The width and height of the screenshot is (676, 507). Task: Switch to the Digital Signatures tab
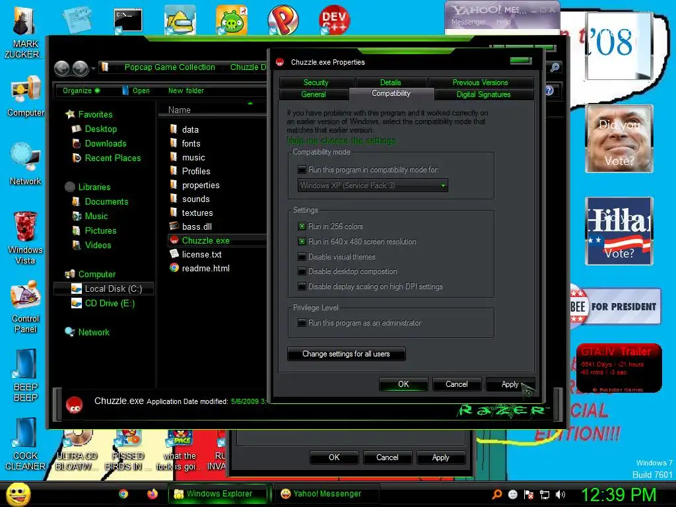pyautogui.click(x=484, y=94)
